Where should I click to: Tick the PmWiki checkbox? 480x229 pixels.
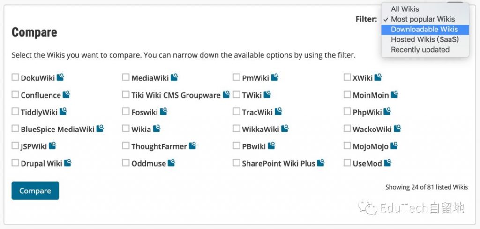click(x=236, y=77)
